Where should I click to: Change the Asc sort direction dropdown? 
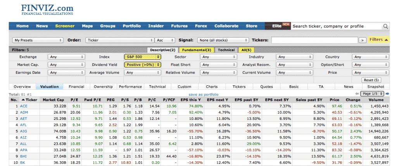tap(165, 40)
